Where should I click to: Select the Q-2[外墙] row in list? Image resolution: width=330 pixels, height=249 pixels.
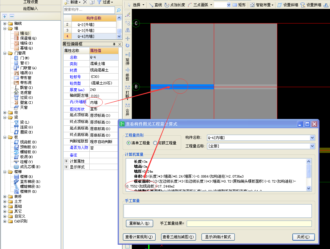pos(90,24)
